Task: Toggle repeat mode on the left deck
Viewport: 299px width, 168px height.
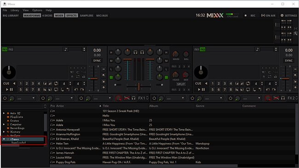Action: coord(78,77)
